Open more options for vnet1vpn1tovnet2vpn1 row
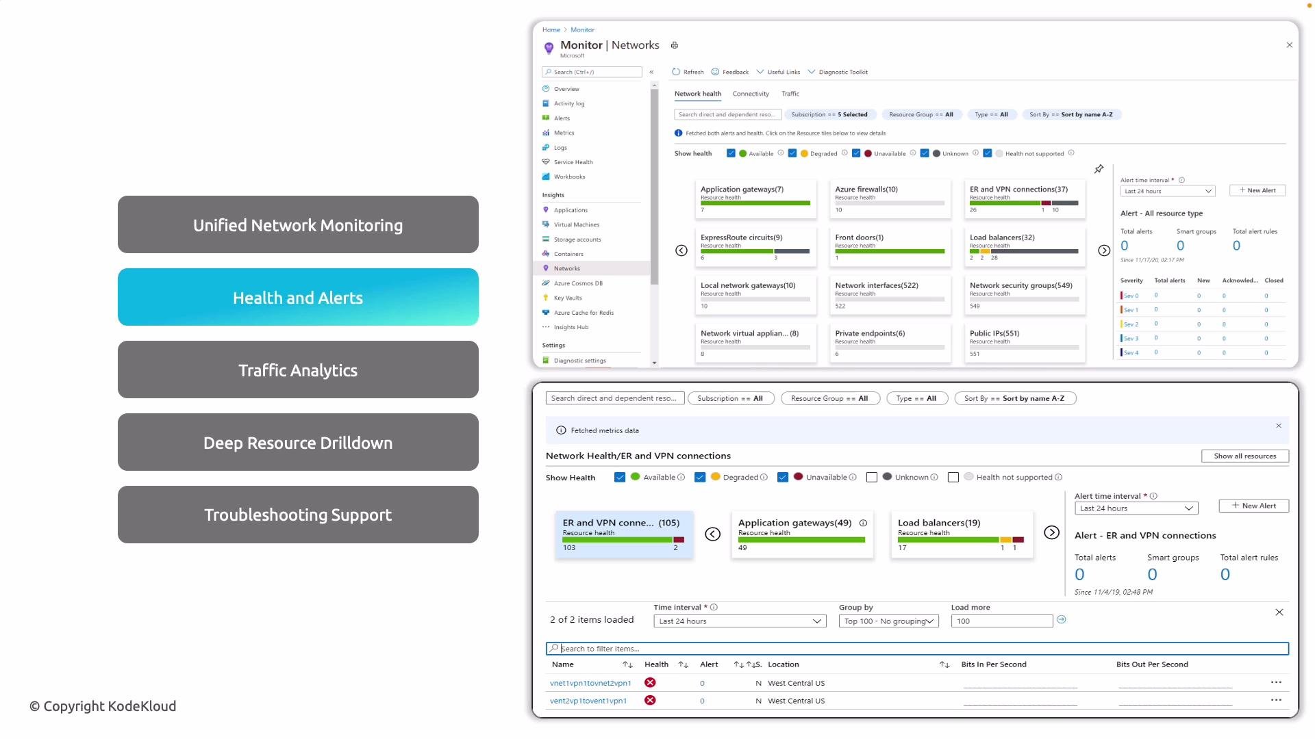 [1276, 682]
